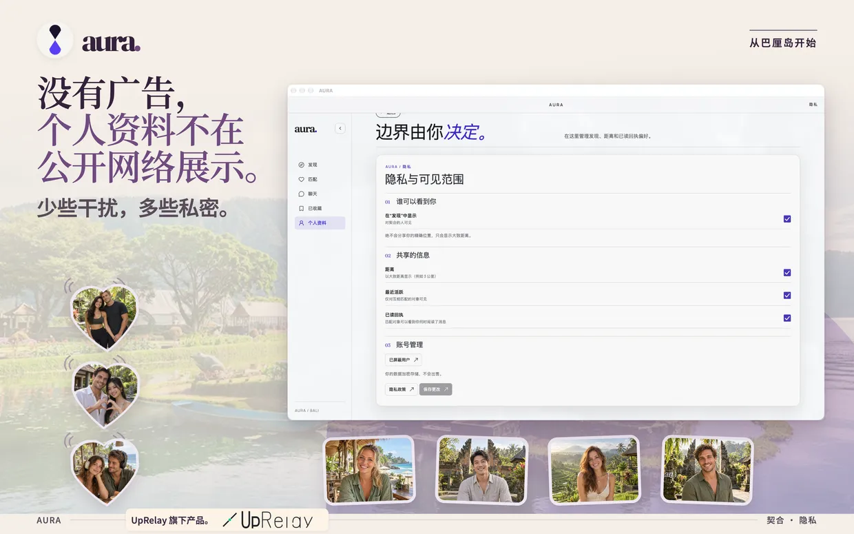Click the UpRelay logo in footer
Viewport: 854px width, 534px height.
tap(268, 520)
